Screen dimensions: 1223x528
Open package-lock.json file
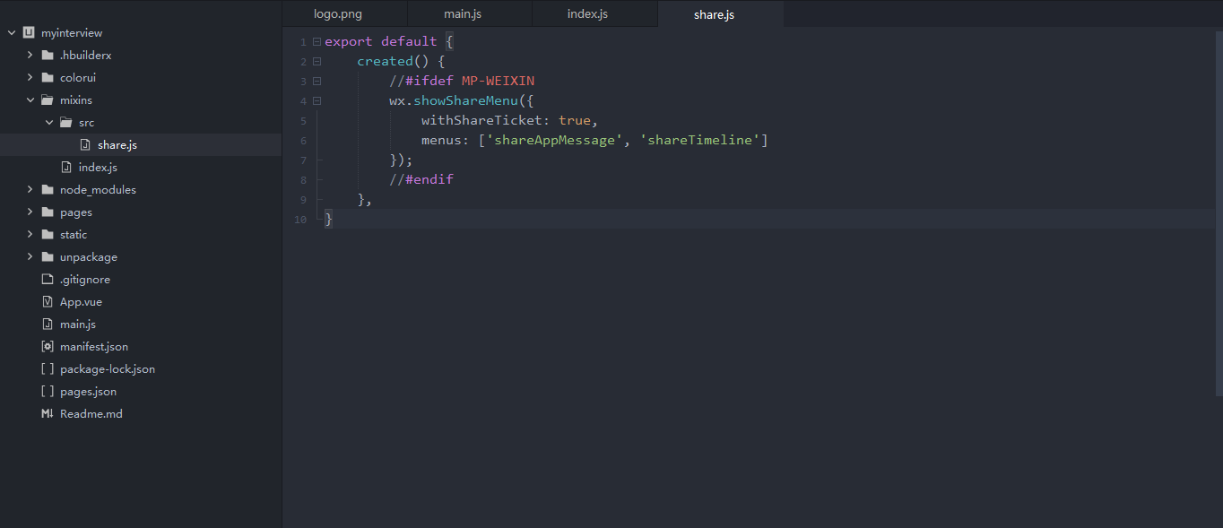pos(108,368)
